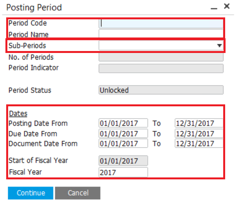Click the Period Name text field

(x=161, y=34)
